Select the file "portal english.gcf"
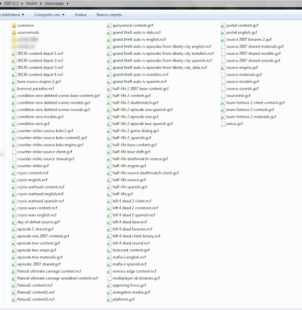 (242, 32)
